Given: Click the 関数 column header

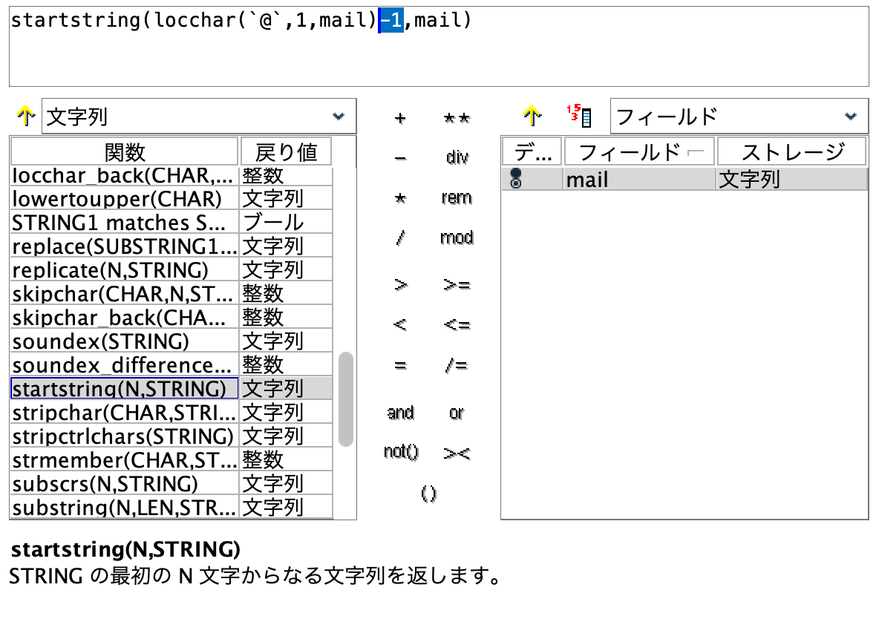Looking at the screenshot, I should (x=124, y=151).
